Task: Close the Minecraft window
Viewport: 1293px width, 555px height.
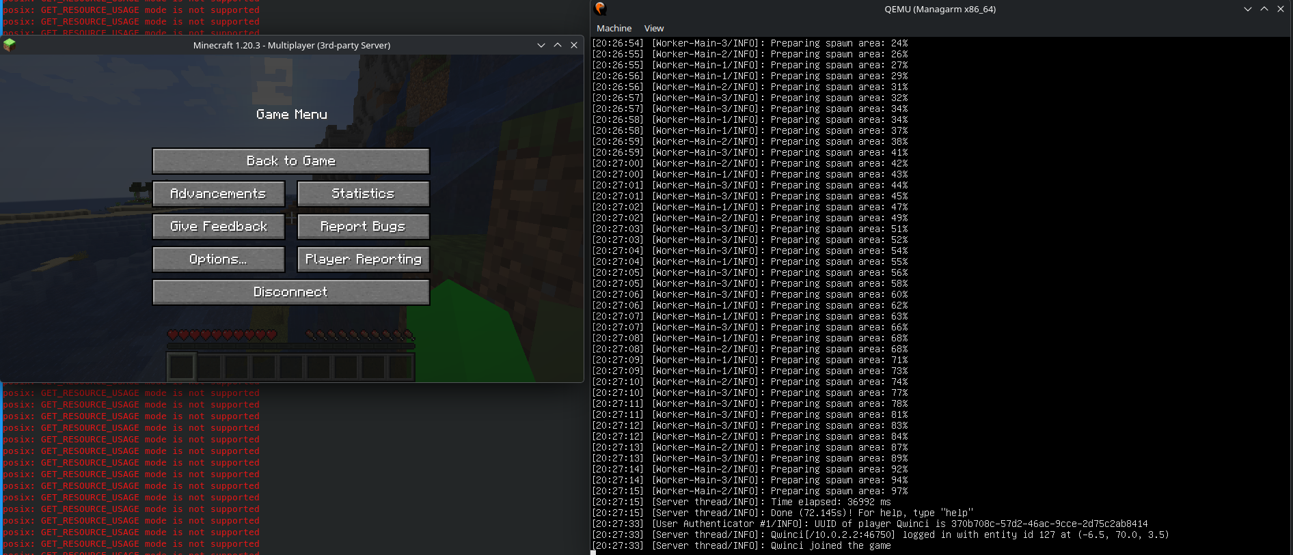Action: pos(574,45)
